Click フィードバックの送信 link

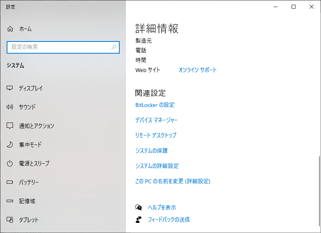click(169, 220)
